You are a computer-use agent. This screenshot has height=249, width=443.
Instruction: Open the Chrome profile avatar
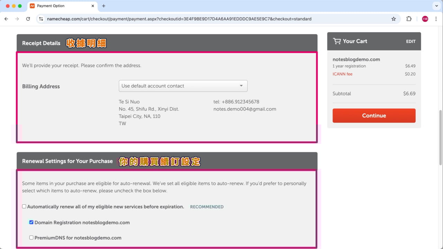pos(425,19)
